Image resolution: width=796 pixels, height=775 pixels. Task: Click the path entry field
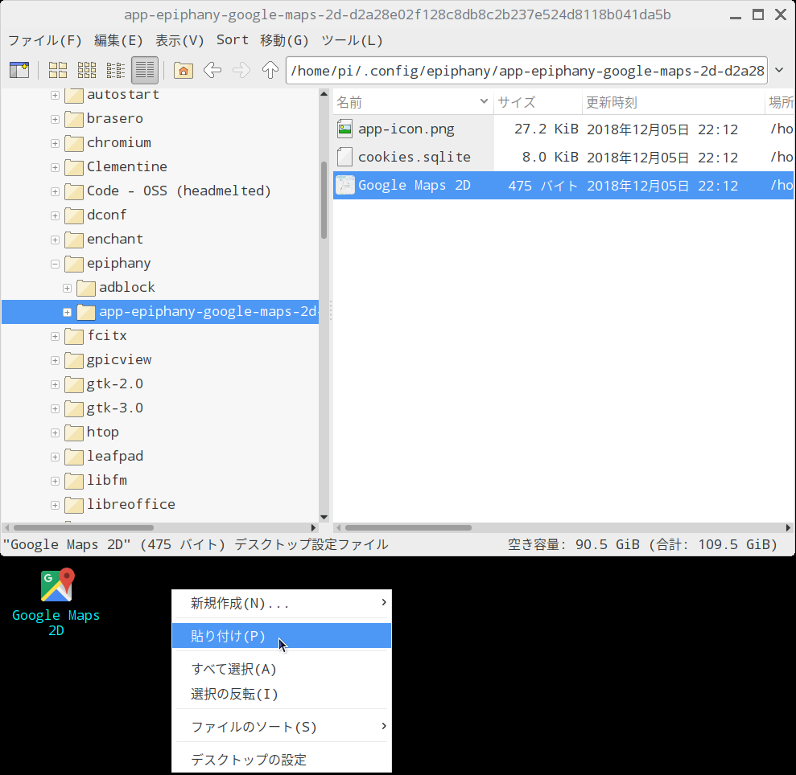[x=526, y=70]
